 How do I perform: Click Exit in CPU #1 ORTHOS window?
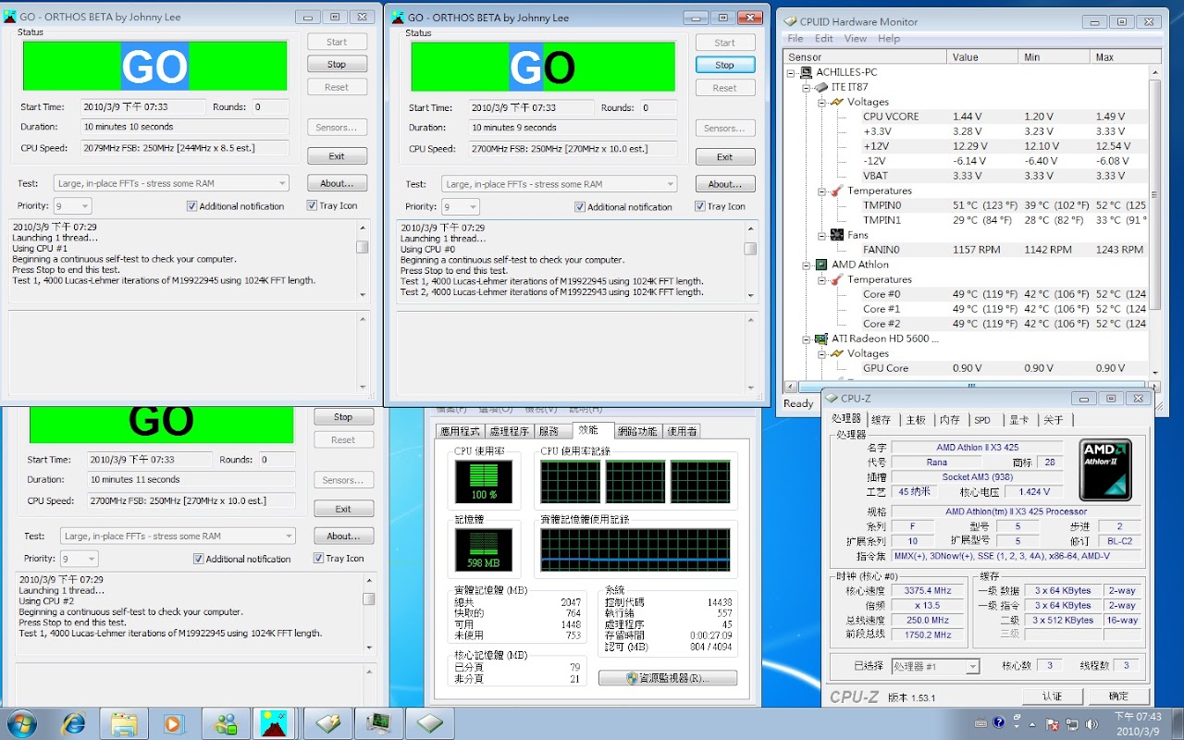tap(337, 155)
